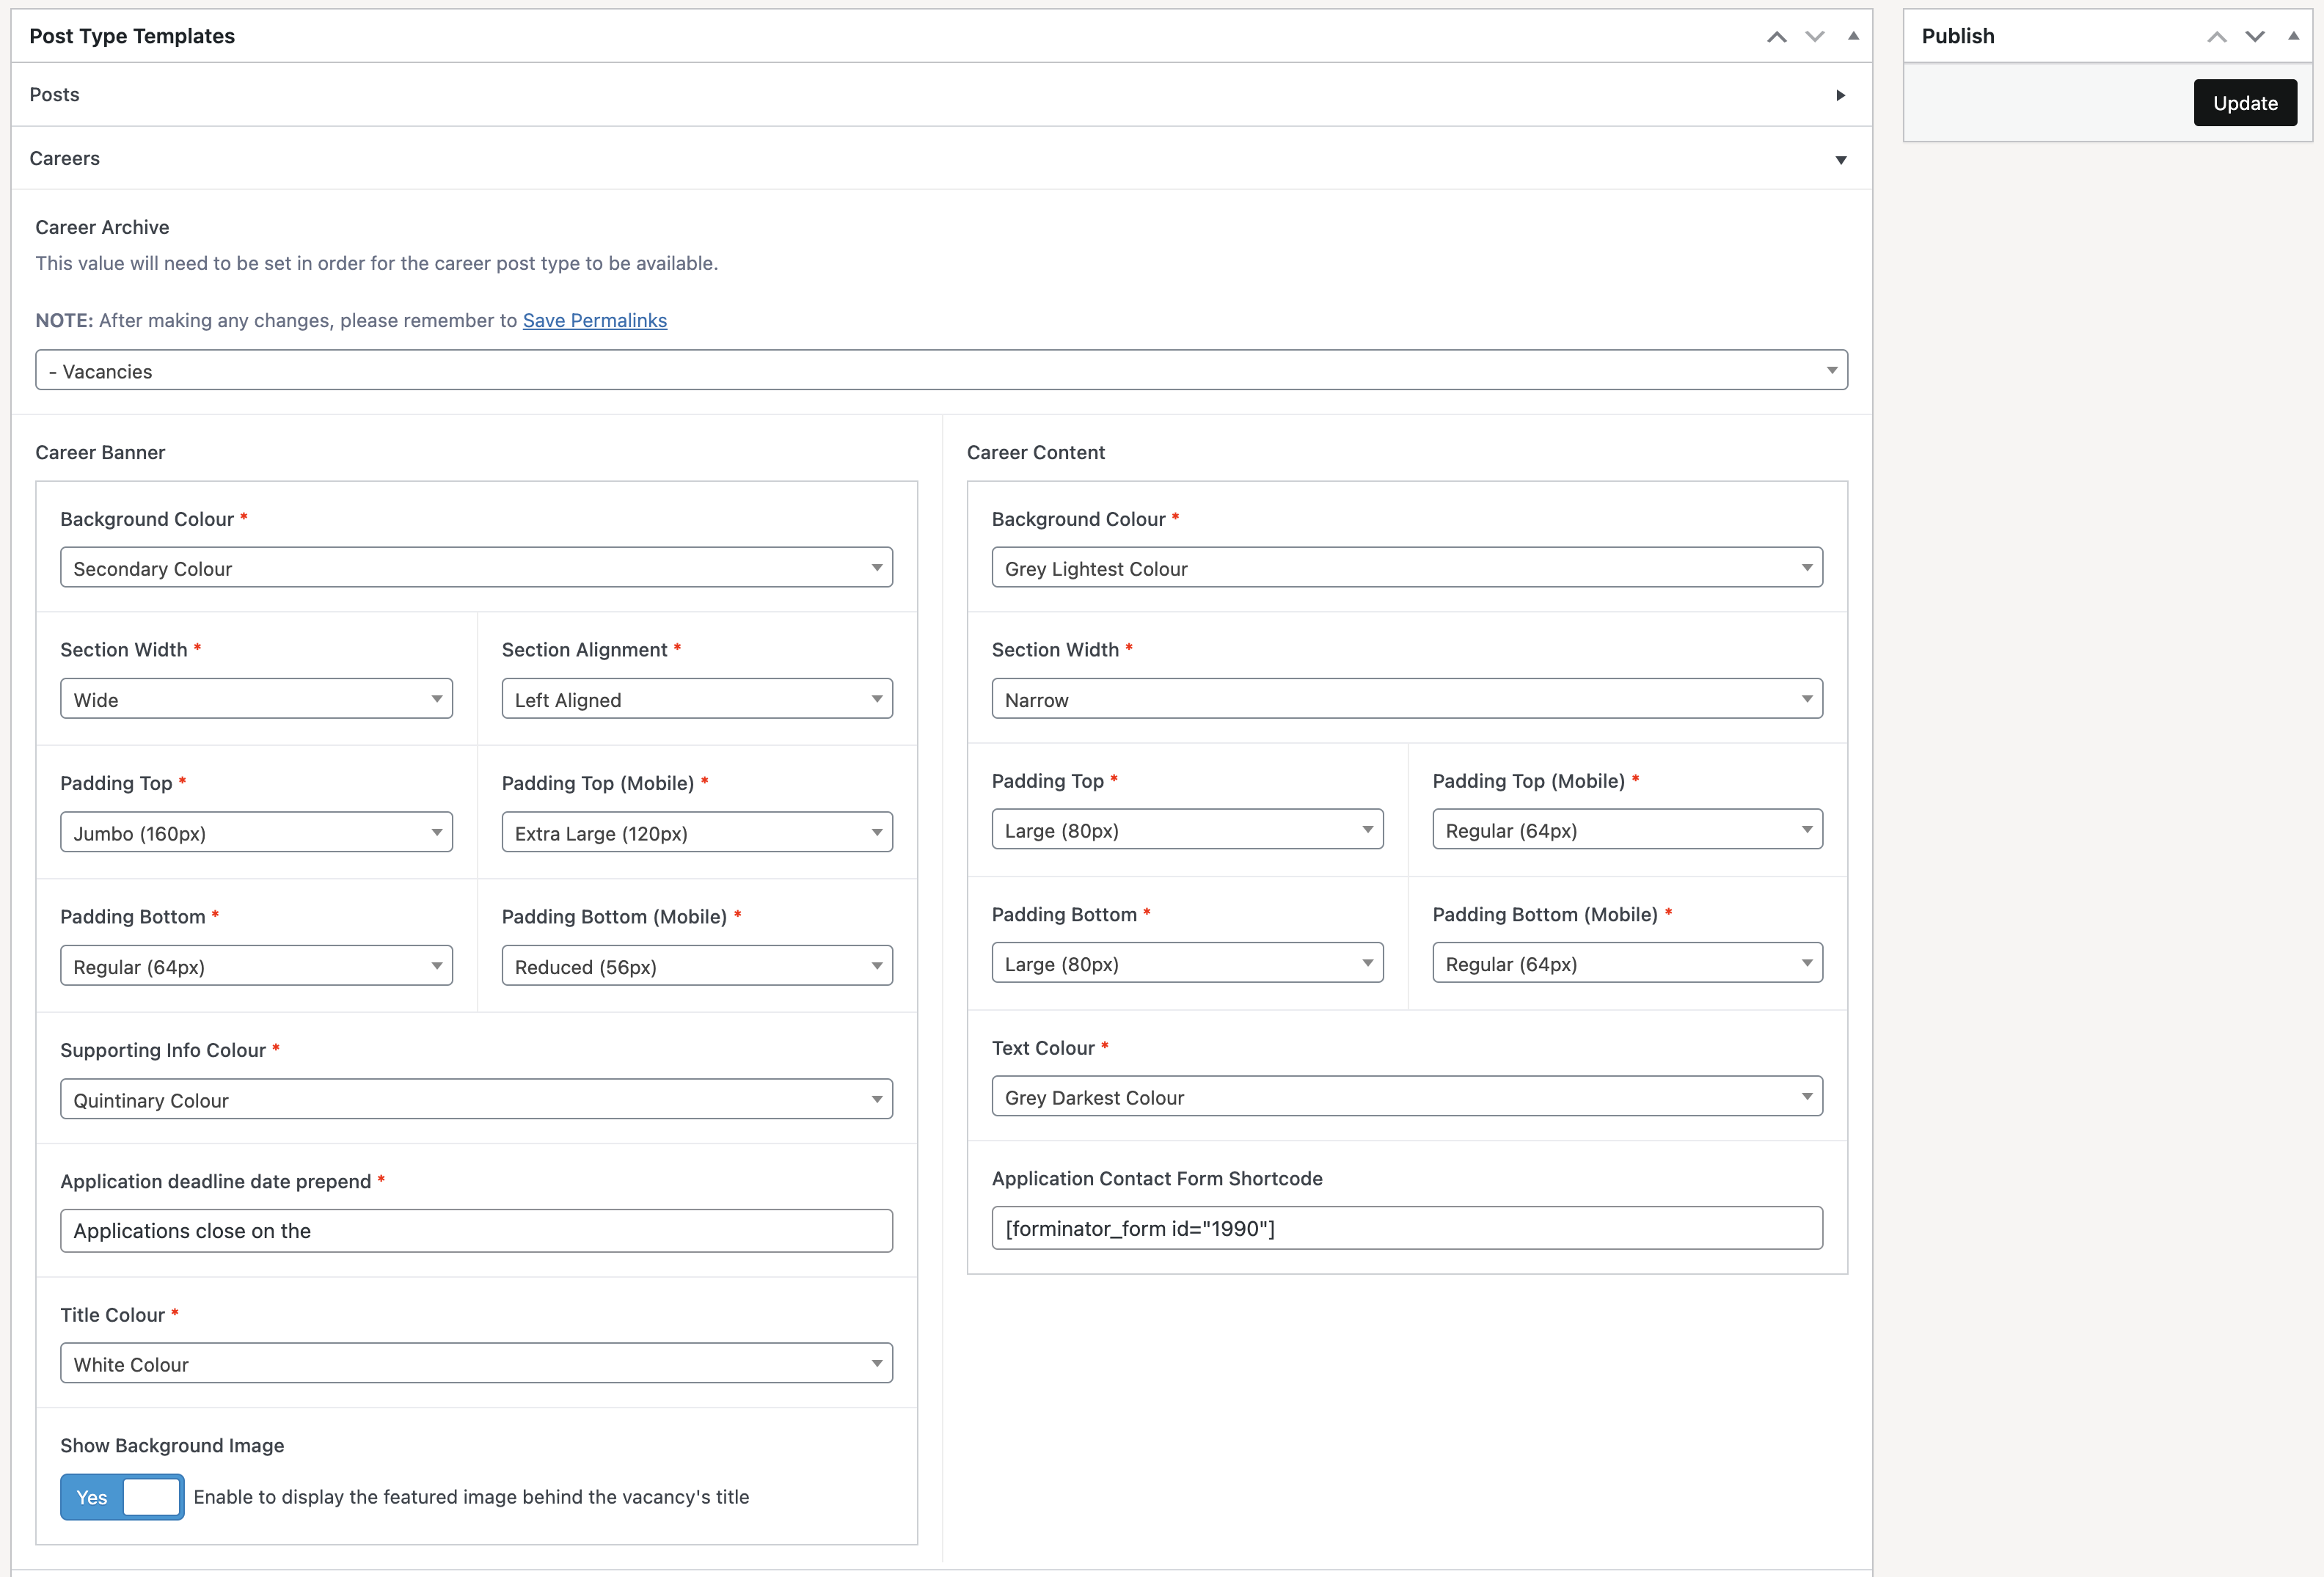
Task: Click Application Contact Form Shortcode field
Action: pos(1406,1228)
